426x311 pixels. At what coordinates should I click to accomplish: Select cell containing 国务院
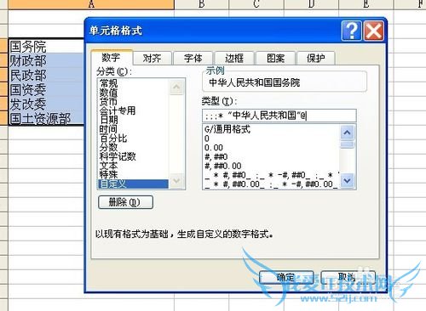(46, 46)
